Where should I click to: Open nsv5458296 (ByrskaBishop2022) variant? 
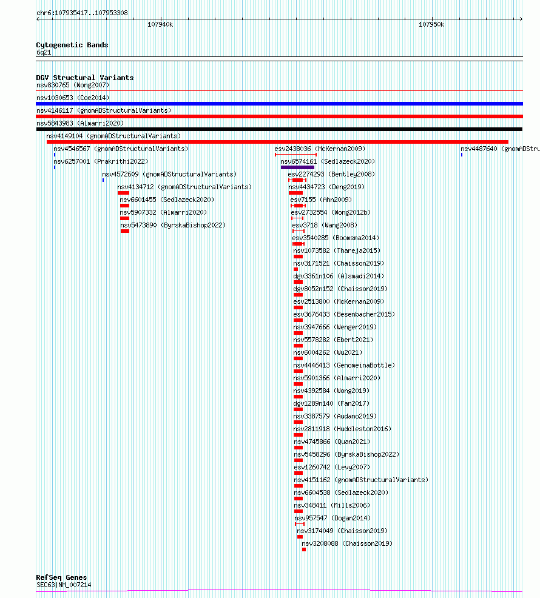(x=346, y=455)
